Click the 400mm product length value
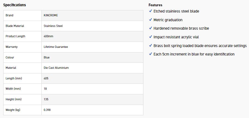249x118 pixels. (48, 36)
